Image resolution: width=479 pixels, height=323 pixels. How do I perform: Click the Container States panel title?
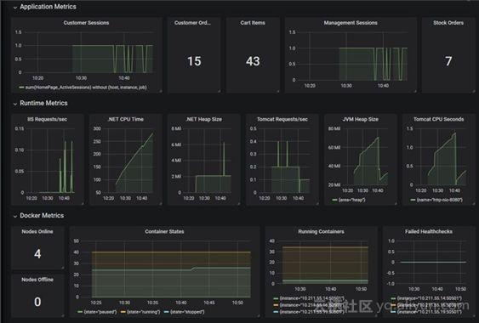tap(164, 232)
